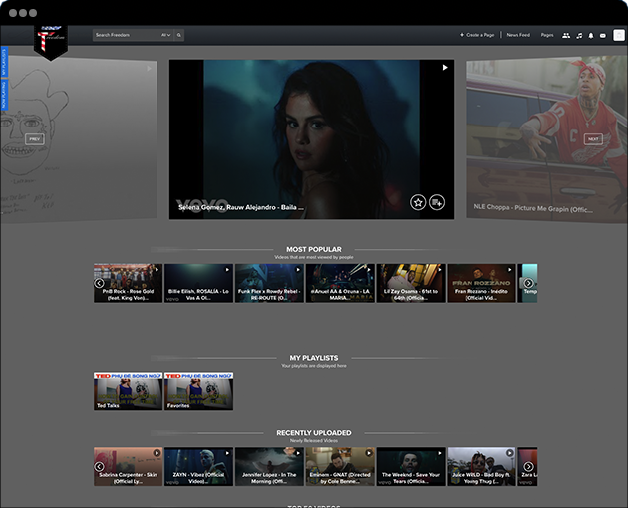Image resolution: width=628 pixels, height=508 pixels.
Task: Open the My Playlists side tab
Action: click(4, 62)
